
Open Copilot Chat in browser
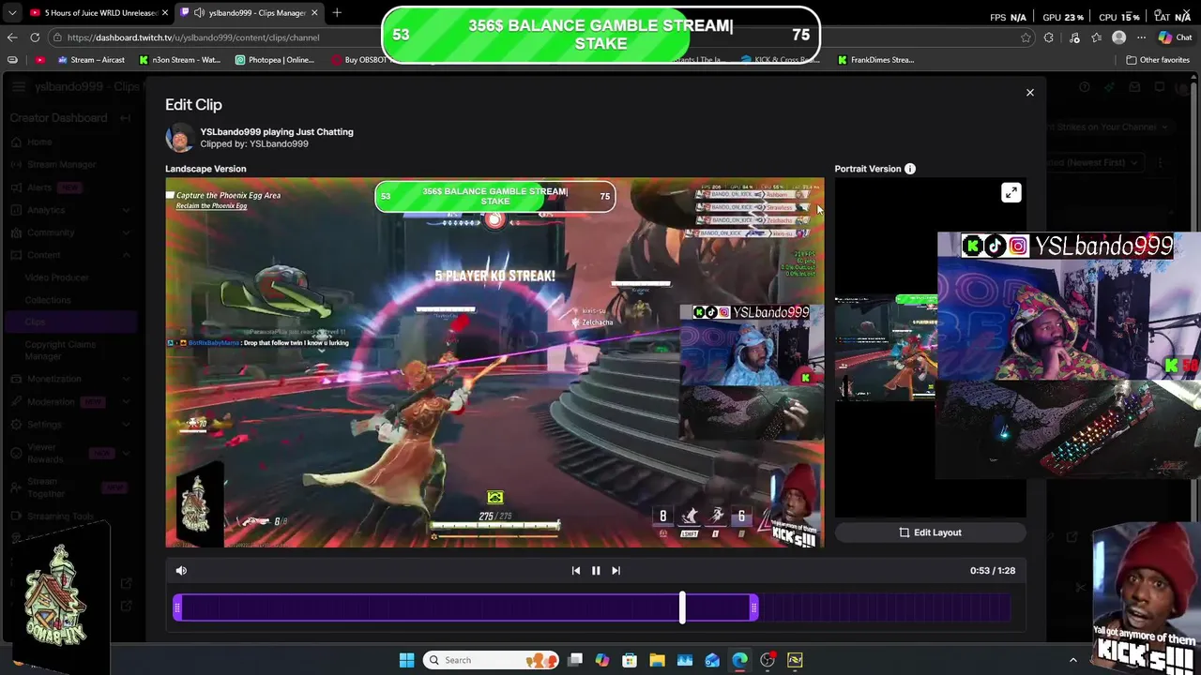[1175, 37]
